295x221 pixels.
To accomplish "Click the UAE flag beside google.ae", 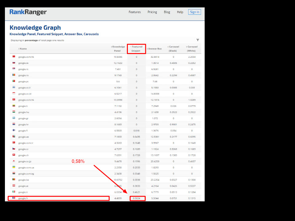I will [x=14, y=136].
